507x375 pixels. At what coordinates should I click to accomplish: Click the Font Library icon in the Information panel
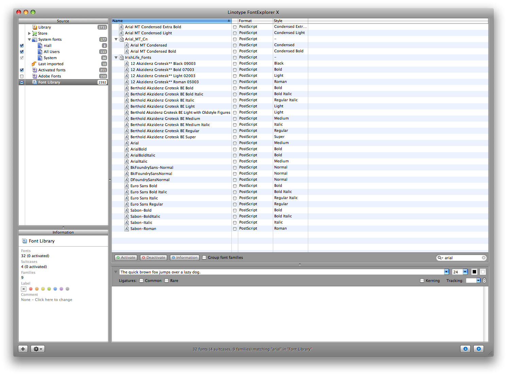click(24, 241)
